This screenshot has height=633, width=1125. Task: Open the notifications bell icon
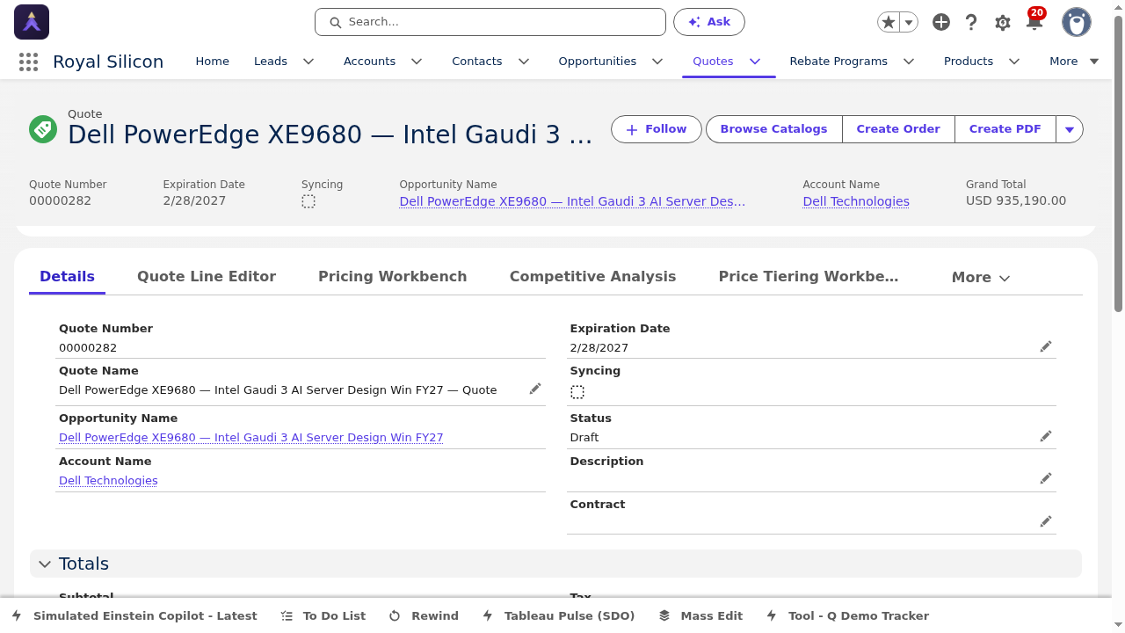1034,23
